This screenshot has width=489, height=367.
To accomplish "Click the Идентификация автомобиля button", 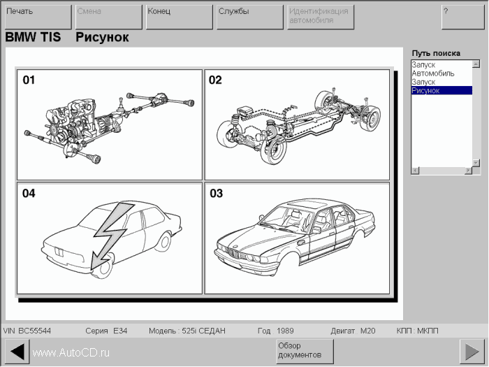I will [321, 17].
